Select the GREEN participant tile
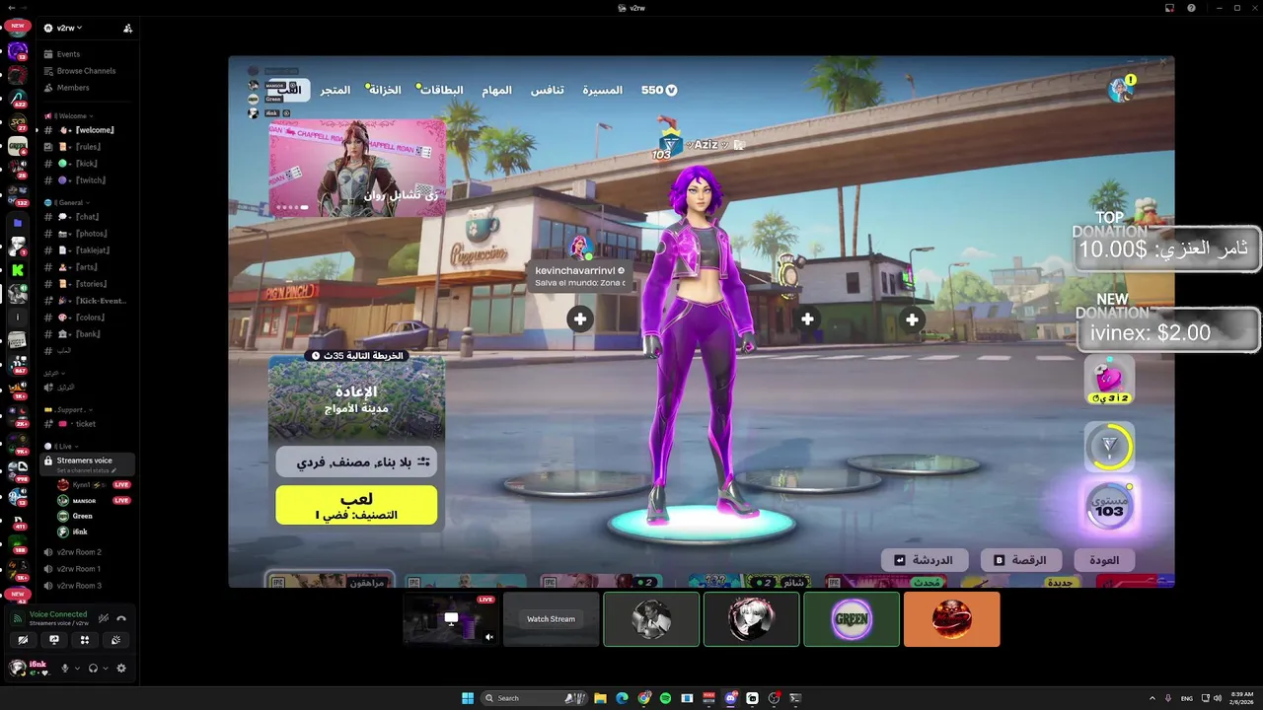Screen dimensions: 1263x710 coord(852,619)
